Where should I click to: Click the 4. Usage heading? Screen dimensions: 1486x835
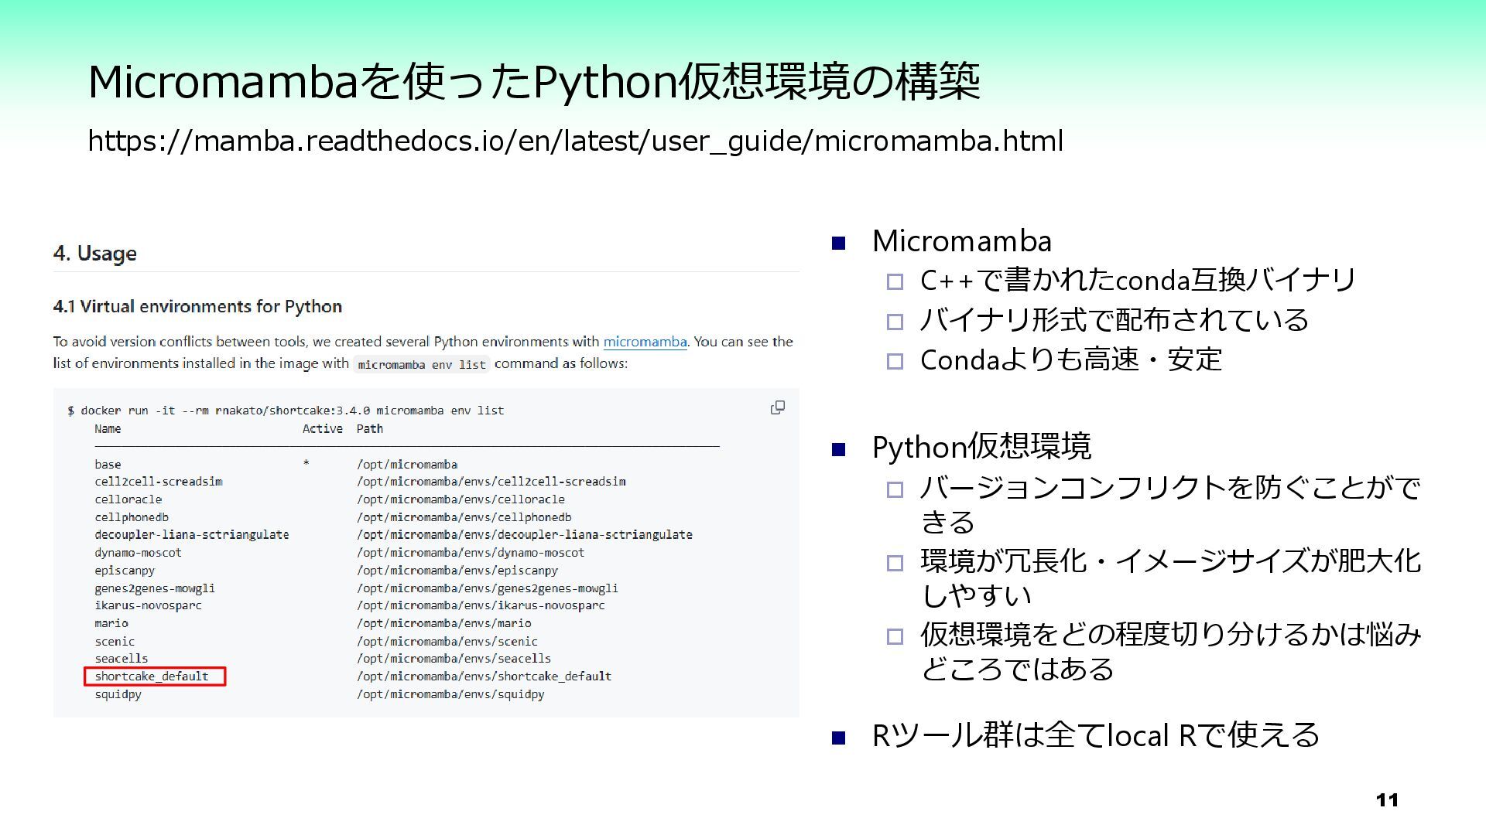point(95,254)
